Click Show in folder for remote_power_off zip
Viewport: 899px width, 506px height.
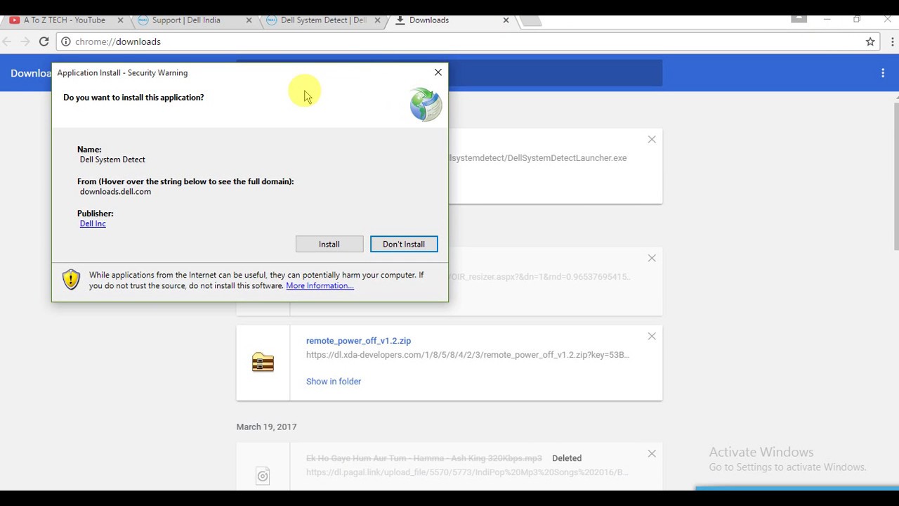(x=334, y=382)
